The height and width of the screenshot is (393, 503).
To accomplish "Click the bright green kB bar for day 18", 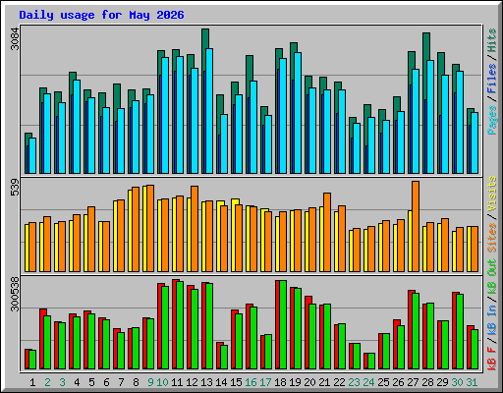I will pyautogui.click(x=283, y=324).
